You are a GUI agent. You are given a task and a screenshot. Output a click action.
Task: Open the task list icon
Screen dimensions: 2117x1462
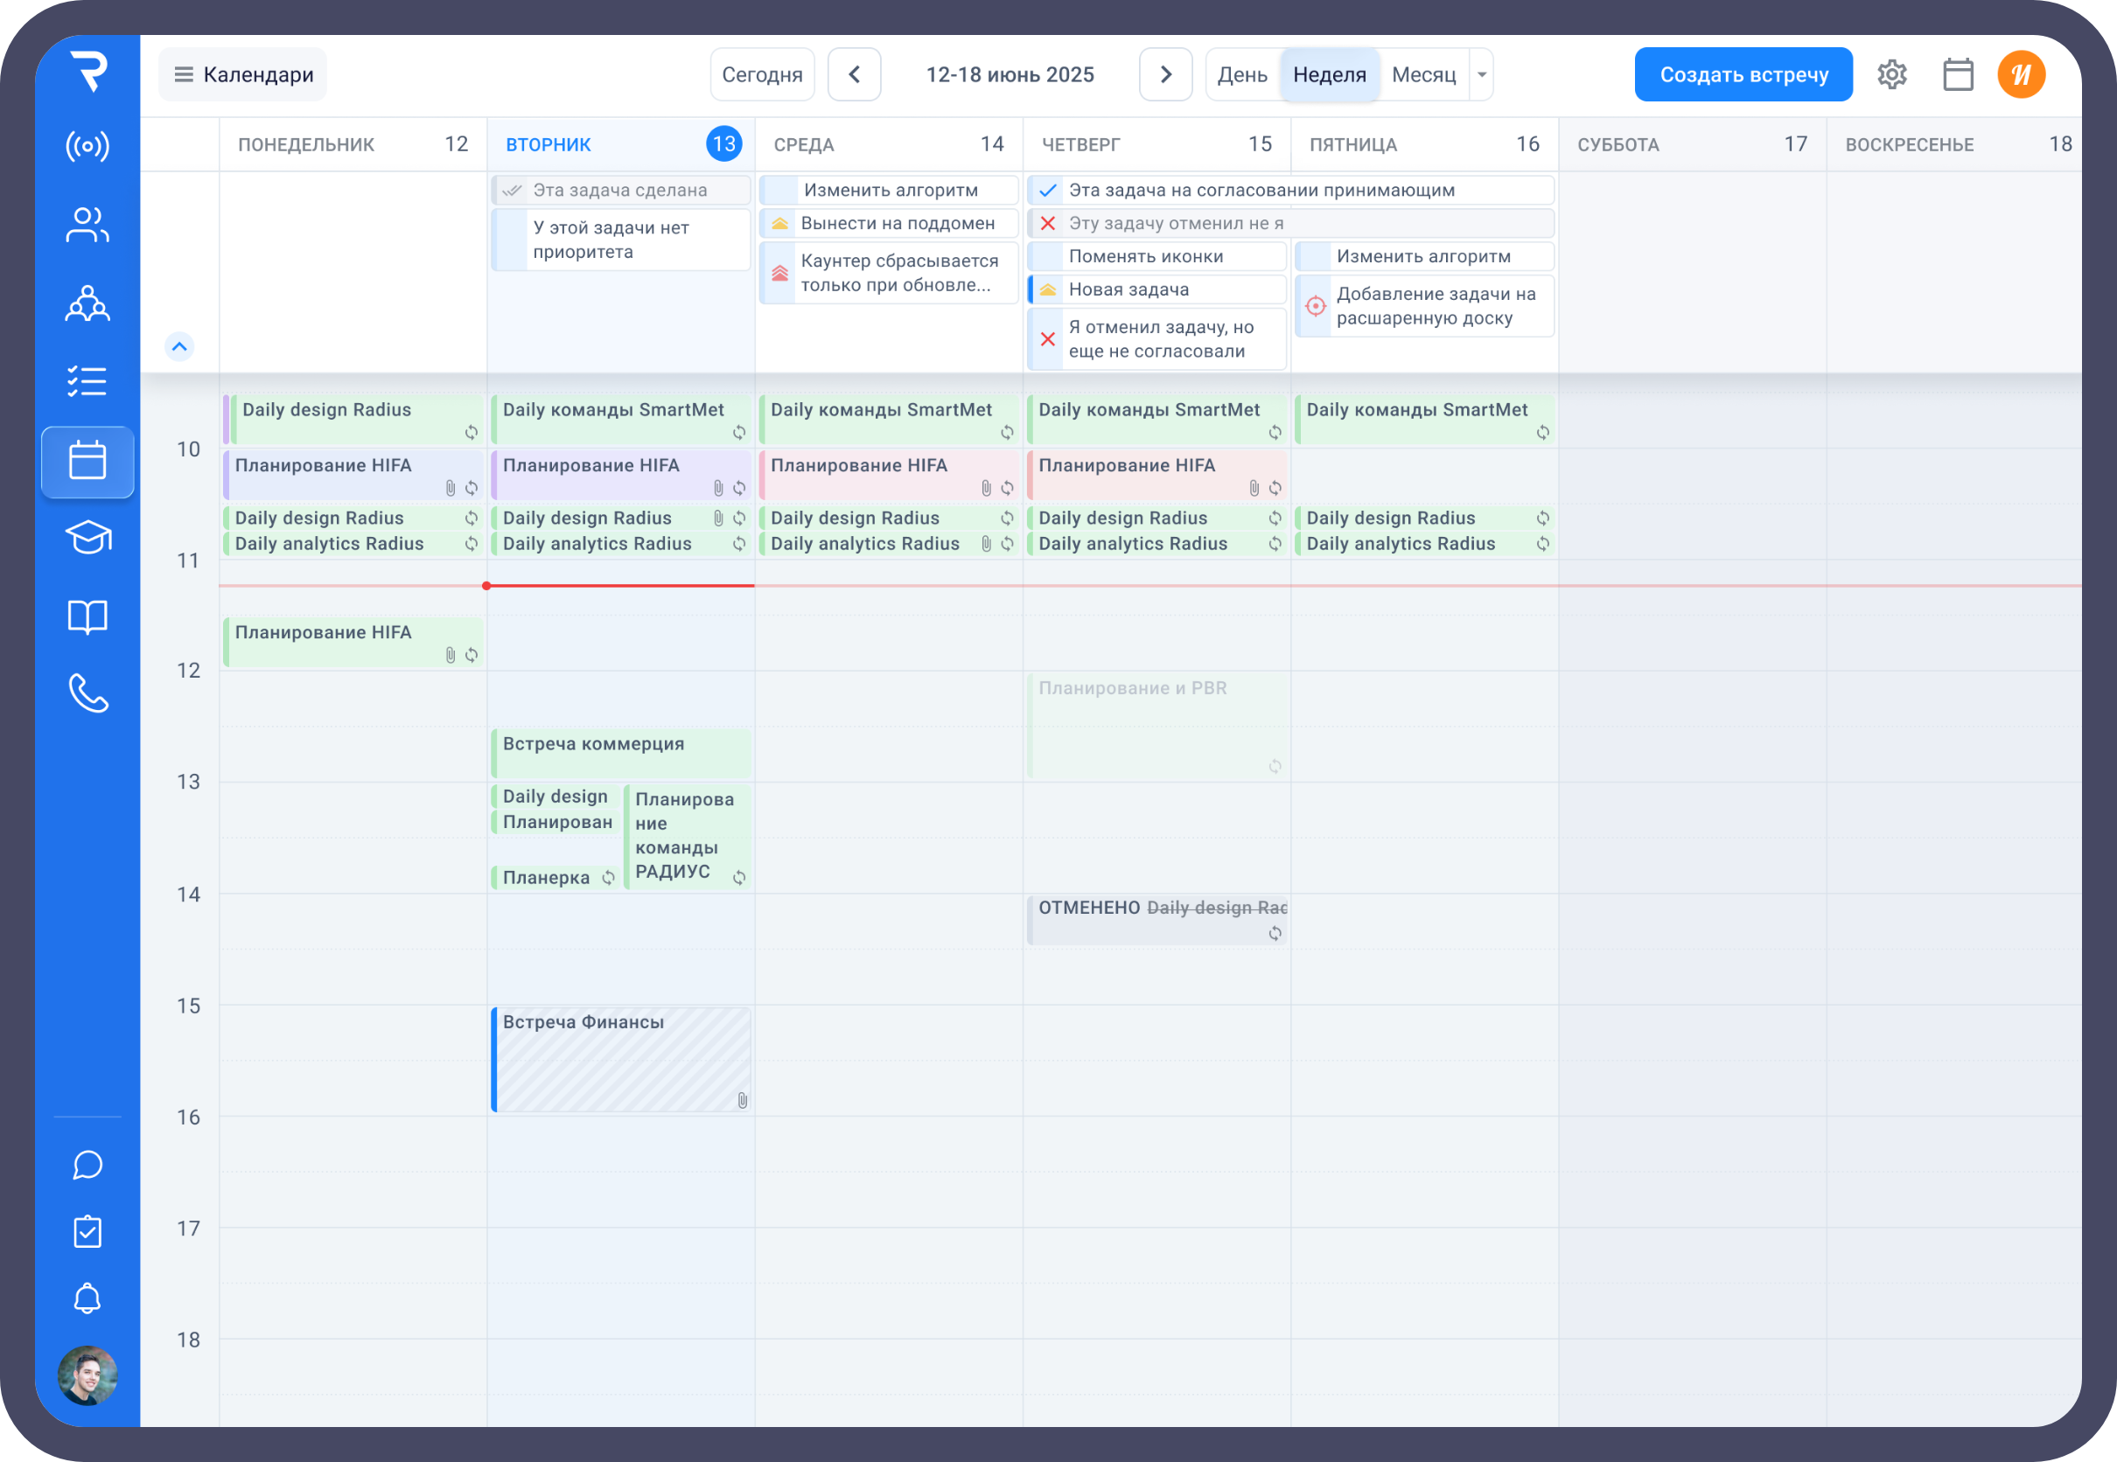(x=87, y=381)
